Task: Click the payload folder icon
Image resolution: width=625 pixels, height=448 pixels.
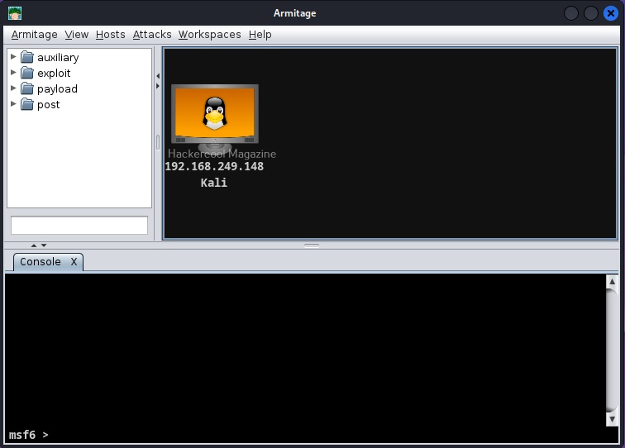Action: [x=27, y=88]
